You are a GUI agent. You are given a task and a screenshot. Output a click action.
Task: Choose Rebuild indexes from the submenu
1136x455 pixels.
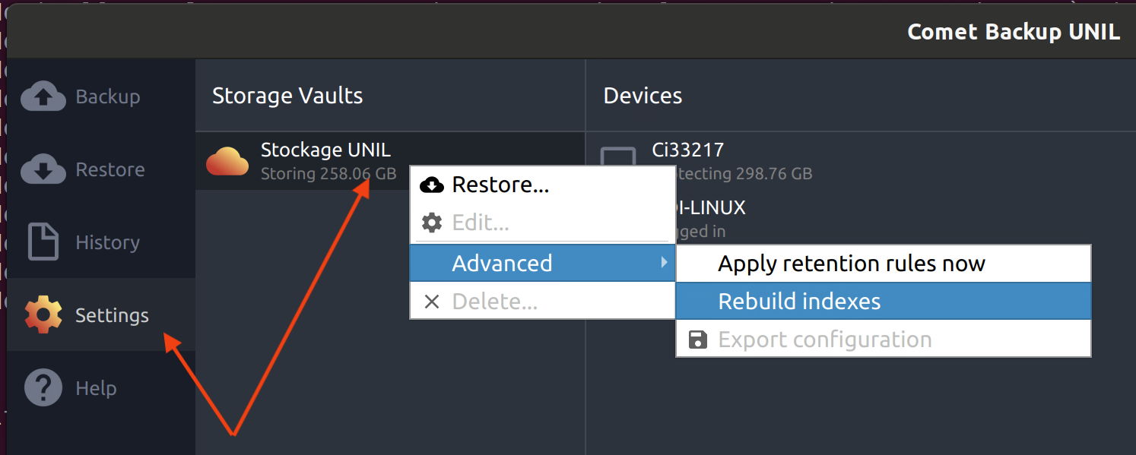point(799,302)
